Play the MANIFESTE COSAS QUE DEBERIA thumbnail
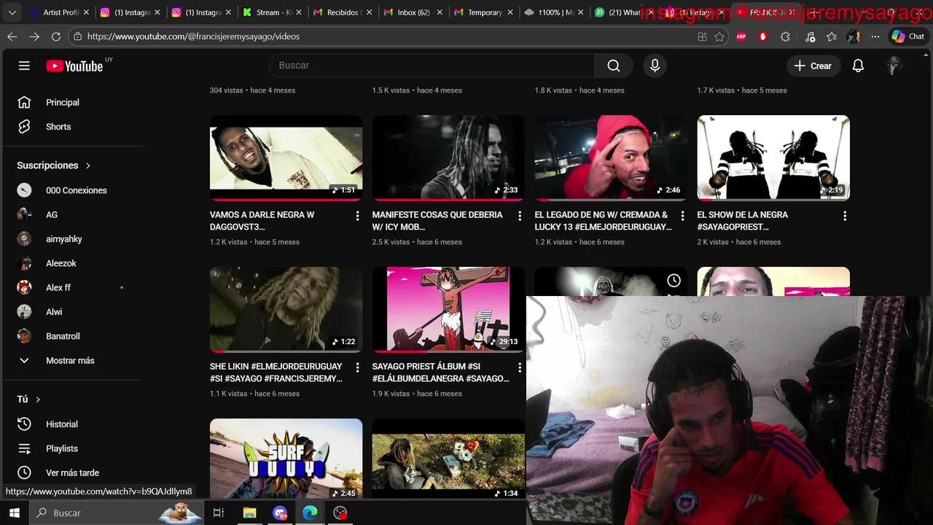 click(448, 157)
